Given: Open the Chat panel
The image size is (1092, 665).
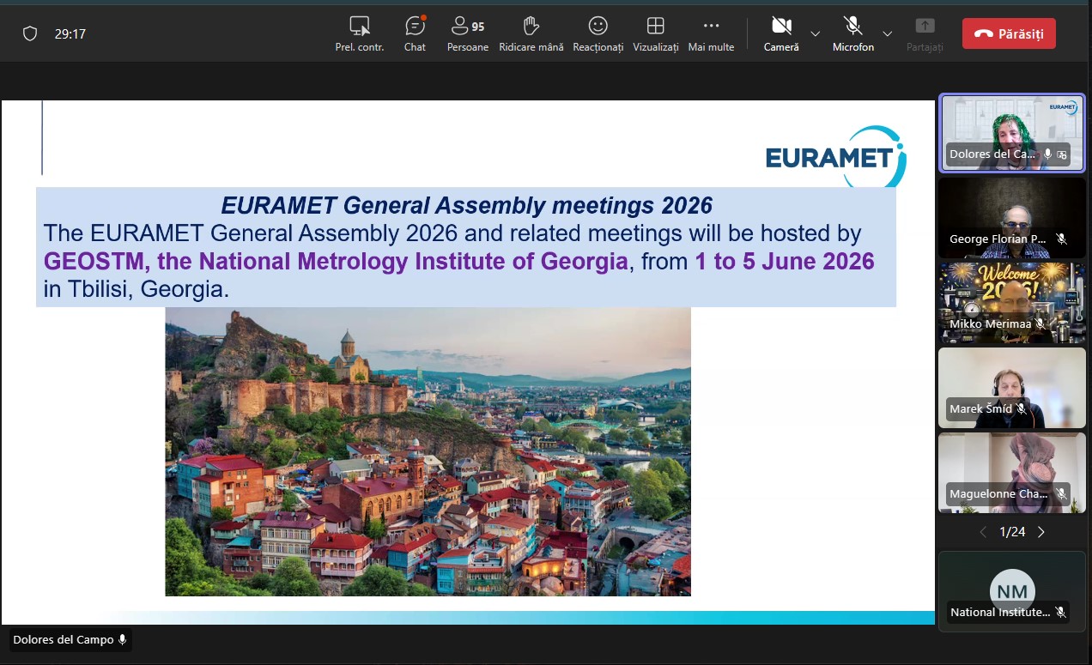Looking at the screenshot, I should pos(415,33).
